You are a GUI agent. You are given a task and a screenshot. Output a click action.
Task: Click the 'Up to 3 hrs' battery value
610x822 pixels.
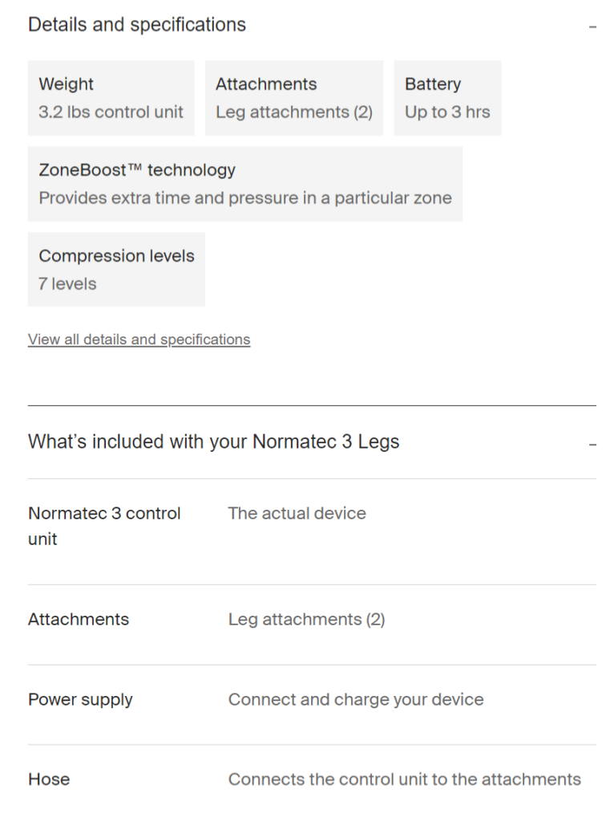point(447,112)
